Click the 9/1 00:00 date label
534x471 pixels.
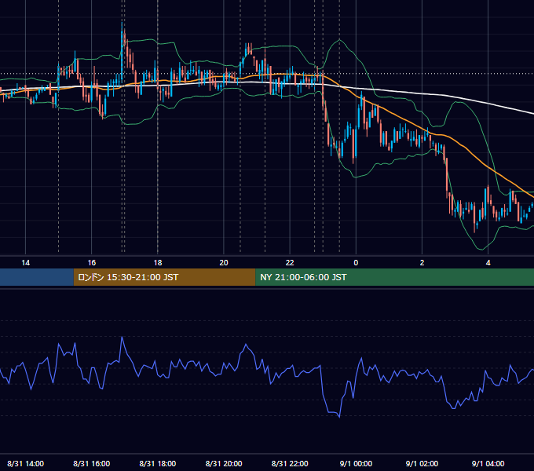[x=356, y=463]
